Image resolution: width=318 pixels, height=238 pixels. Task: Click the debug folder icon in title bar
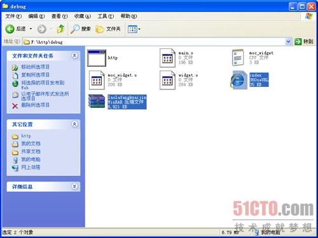tap(5, 6)
